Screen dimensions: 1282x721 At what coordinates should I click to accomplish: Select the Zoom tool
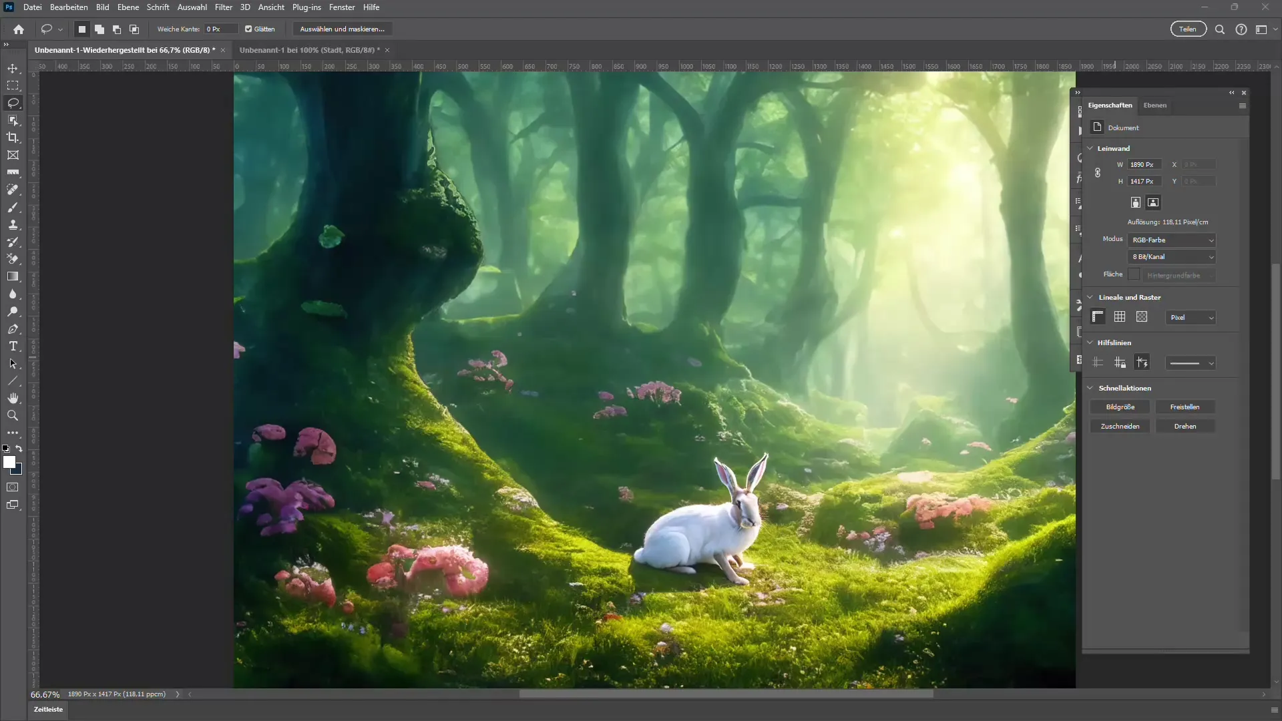[13, 416]
